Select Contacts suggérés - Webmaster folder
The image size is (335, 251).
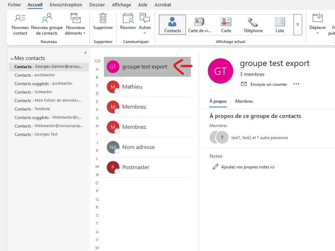(49, 118)
